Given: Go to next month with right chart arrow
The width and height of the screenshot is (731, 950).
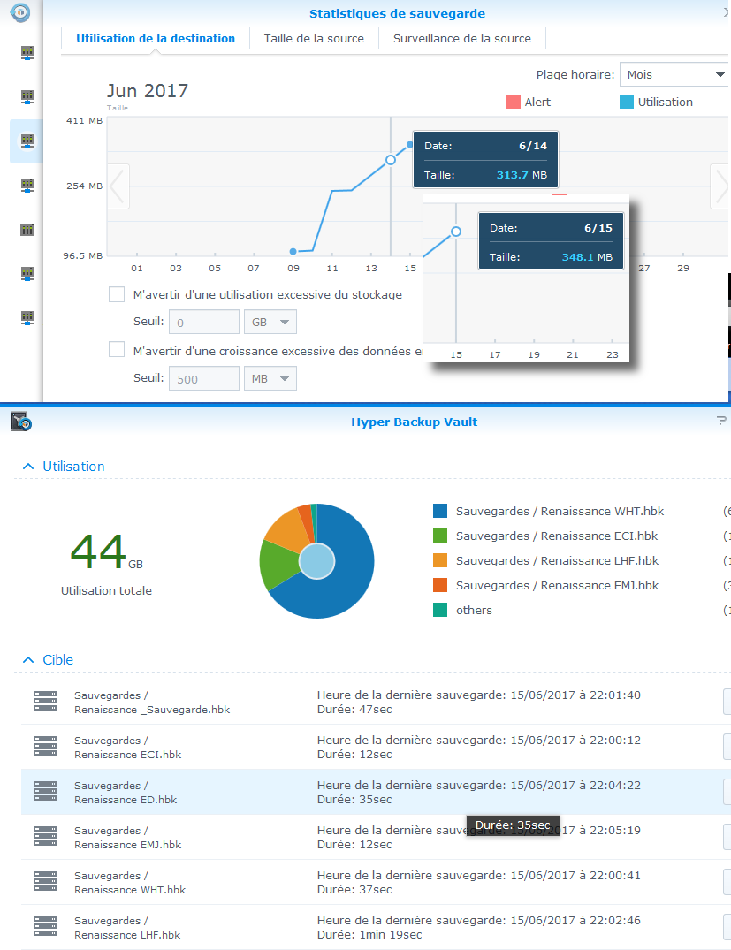Looking at the screenshot, I should pyautogui.click(x=720, y=186).
